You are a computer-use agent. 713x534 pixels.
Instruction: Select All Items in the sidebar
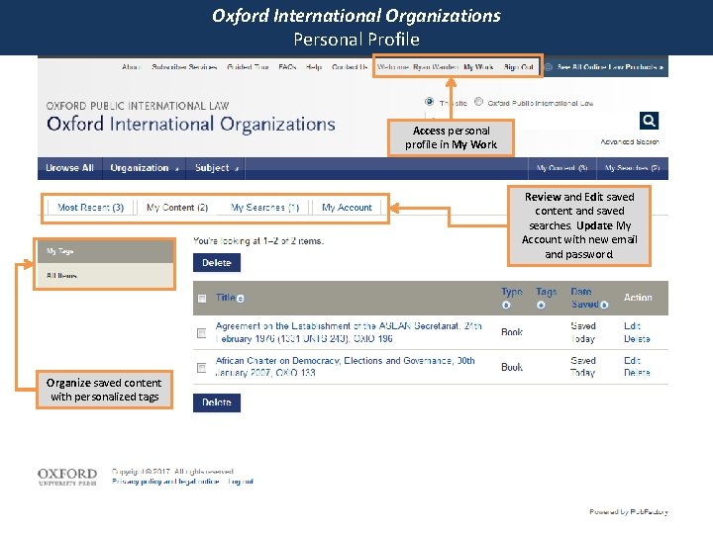point(105,276)
